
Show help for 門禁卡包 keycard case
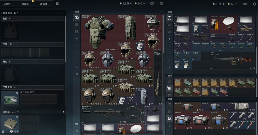(x=14, y=87)
